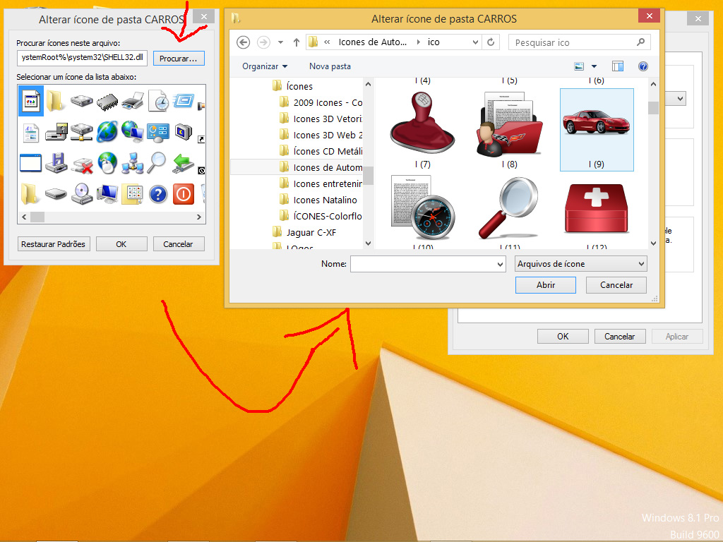Screen dimensions: 723x542
Task: Select the monitor with moon icon
Action: pos(183,132)
